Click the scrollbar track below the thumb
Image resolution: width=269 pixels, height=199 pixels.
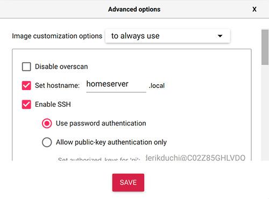(x=265, y=113)
